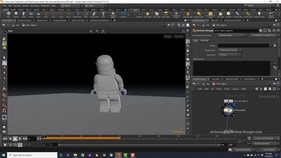The image size is (281, 158).
Task: Select the Grid shelf tool
Action: (x=39, y=14)
